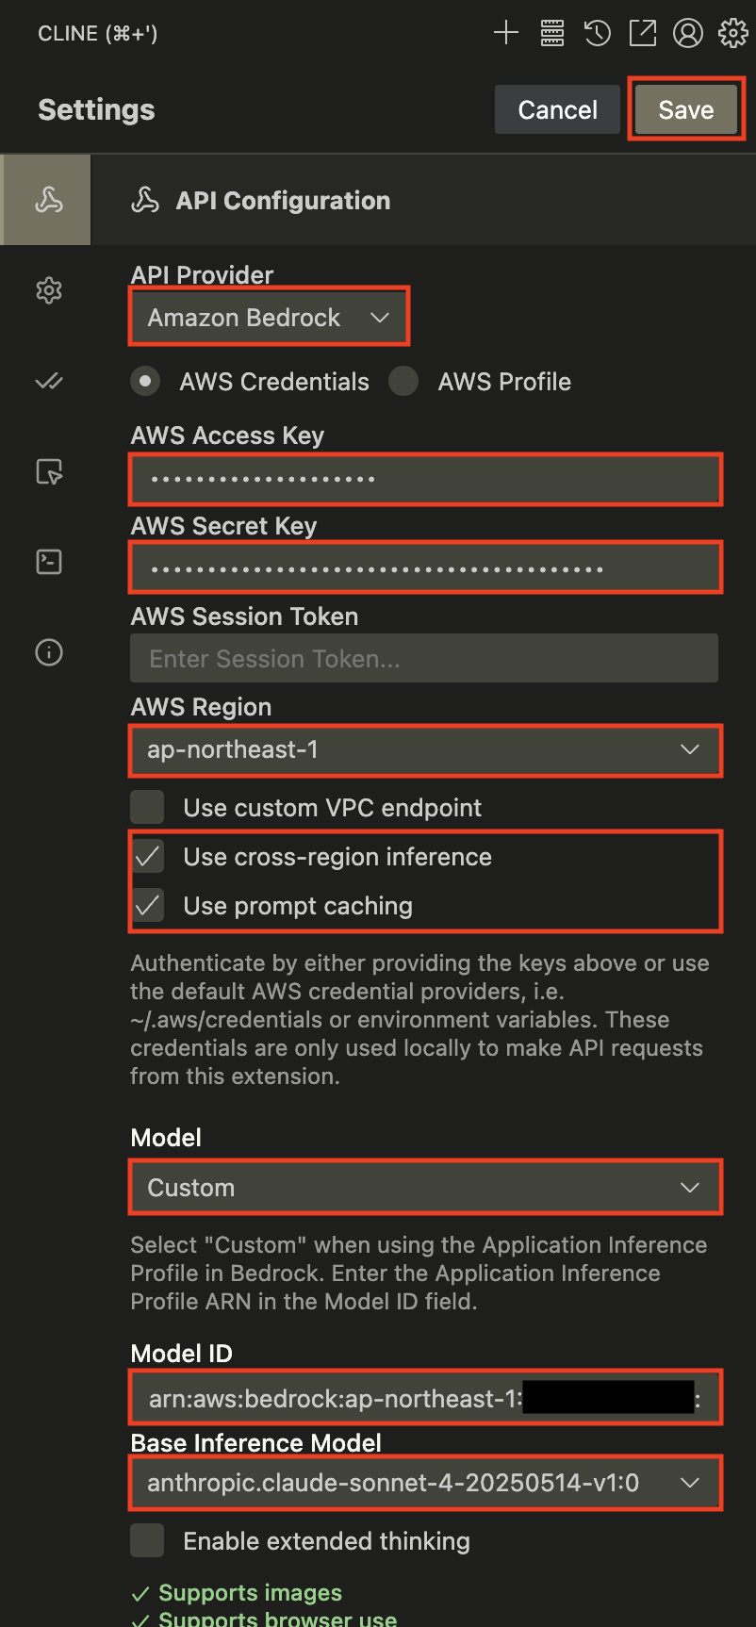Cancel the settings changes
Viewport: 756px width, 1627px height.
(557, 108)
